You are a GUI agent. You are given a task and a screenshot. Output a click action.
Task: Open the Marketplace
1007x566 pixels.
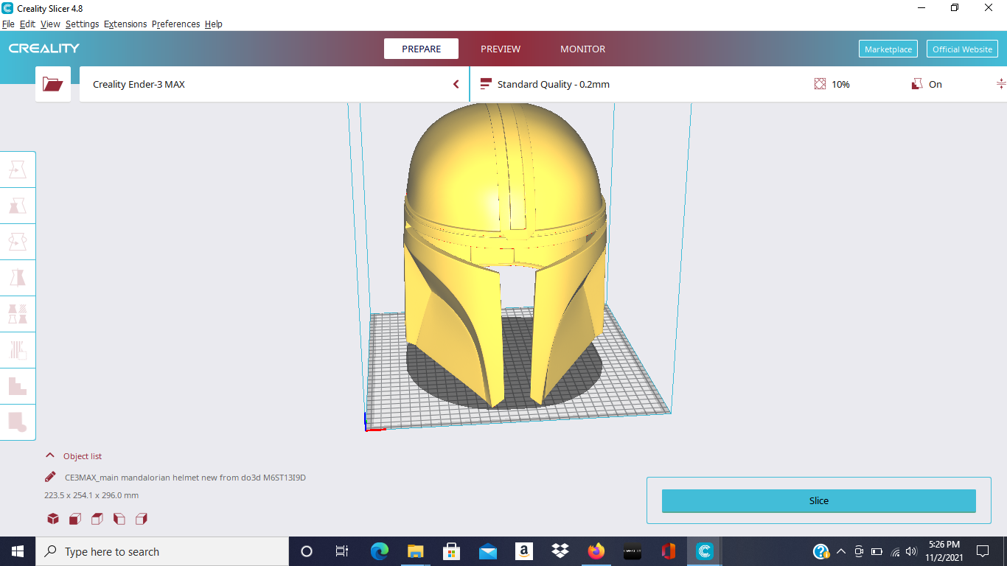pyautogui.click(x=888, y=49)
